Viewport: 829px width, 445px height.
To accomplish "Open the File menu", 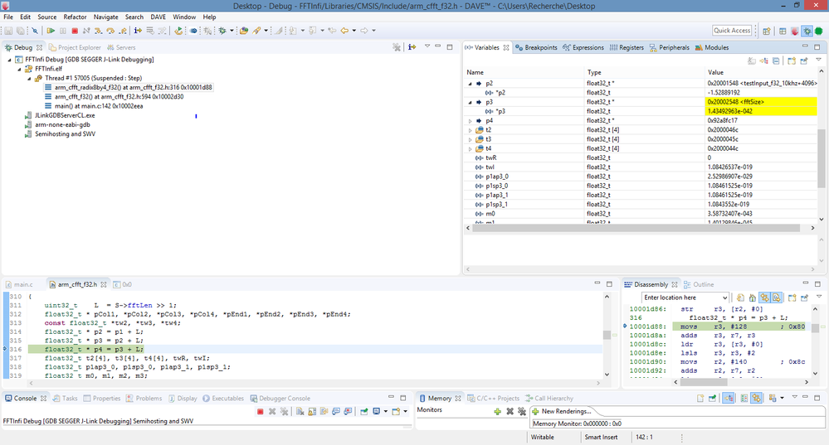I will tap(8, 17).
